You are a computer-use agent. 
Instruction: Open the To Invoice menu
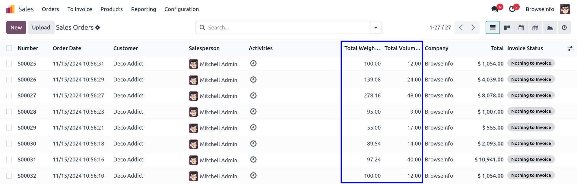tap(80, 9)
